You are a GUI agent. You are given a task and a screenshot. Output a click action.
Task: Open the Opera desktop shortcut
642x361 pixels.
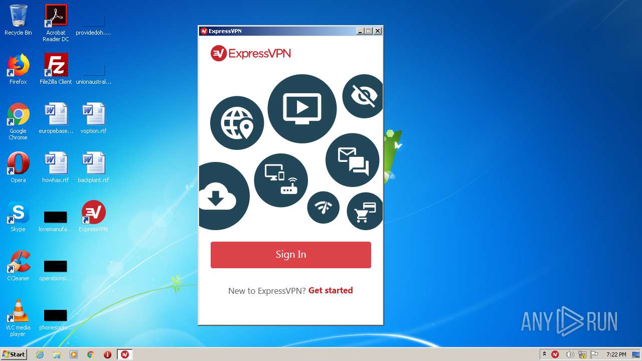coord(18,167)
